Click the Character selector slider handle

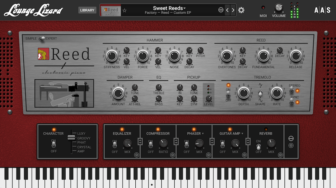71,138
